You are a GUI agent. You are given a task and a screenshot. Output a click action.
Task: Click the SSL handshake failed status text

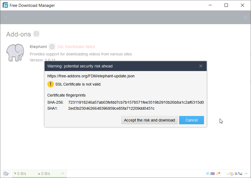click(76, 47)
